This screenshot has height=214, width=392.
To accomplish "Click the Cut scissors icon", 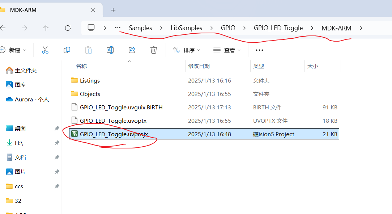I will [45, 50].
